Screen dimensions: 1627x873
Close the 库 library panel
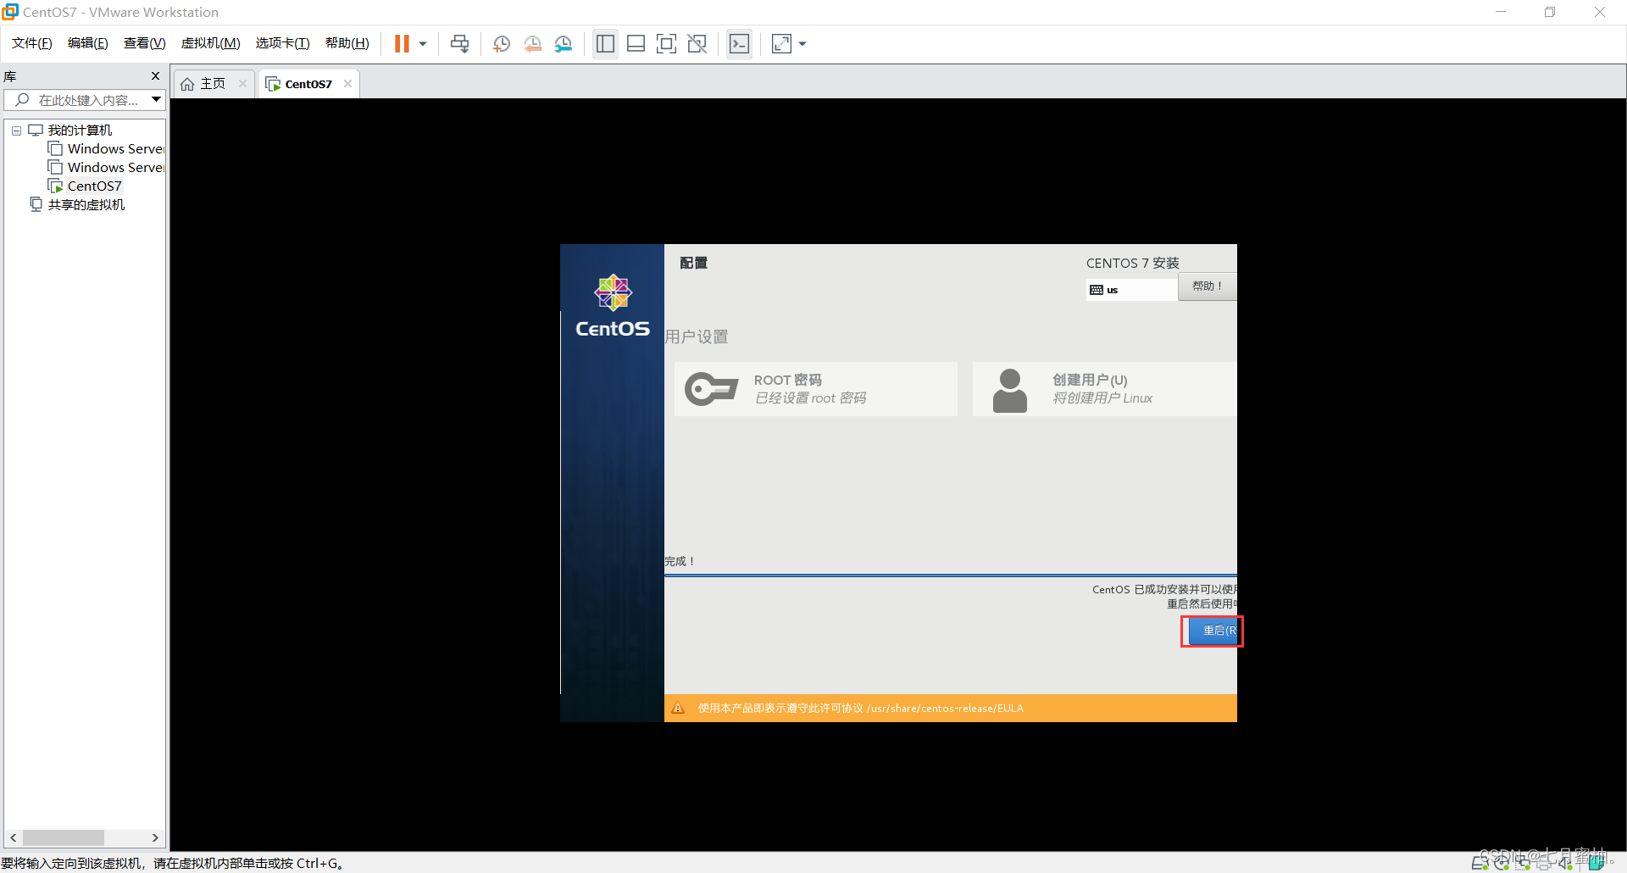155,76
